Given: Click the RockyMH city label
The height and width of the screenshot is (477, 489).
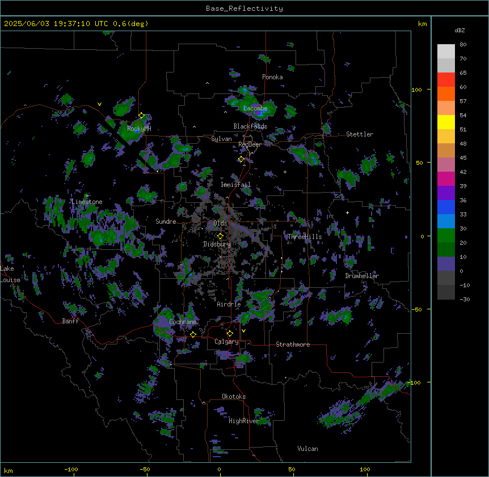Looking at the screenshot, I should (x=139, y=129).
